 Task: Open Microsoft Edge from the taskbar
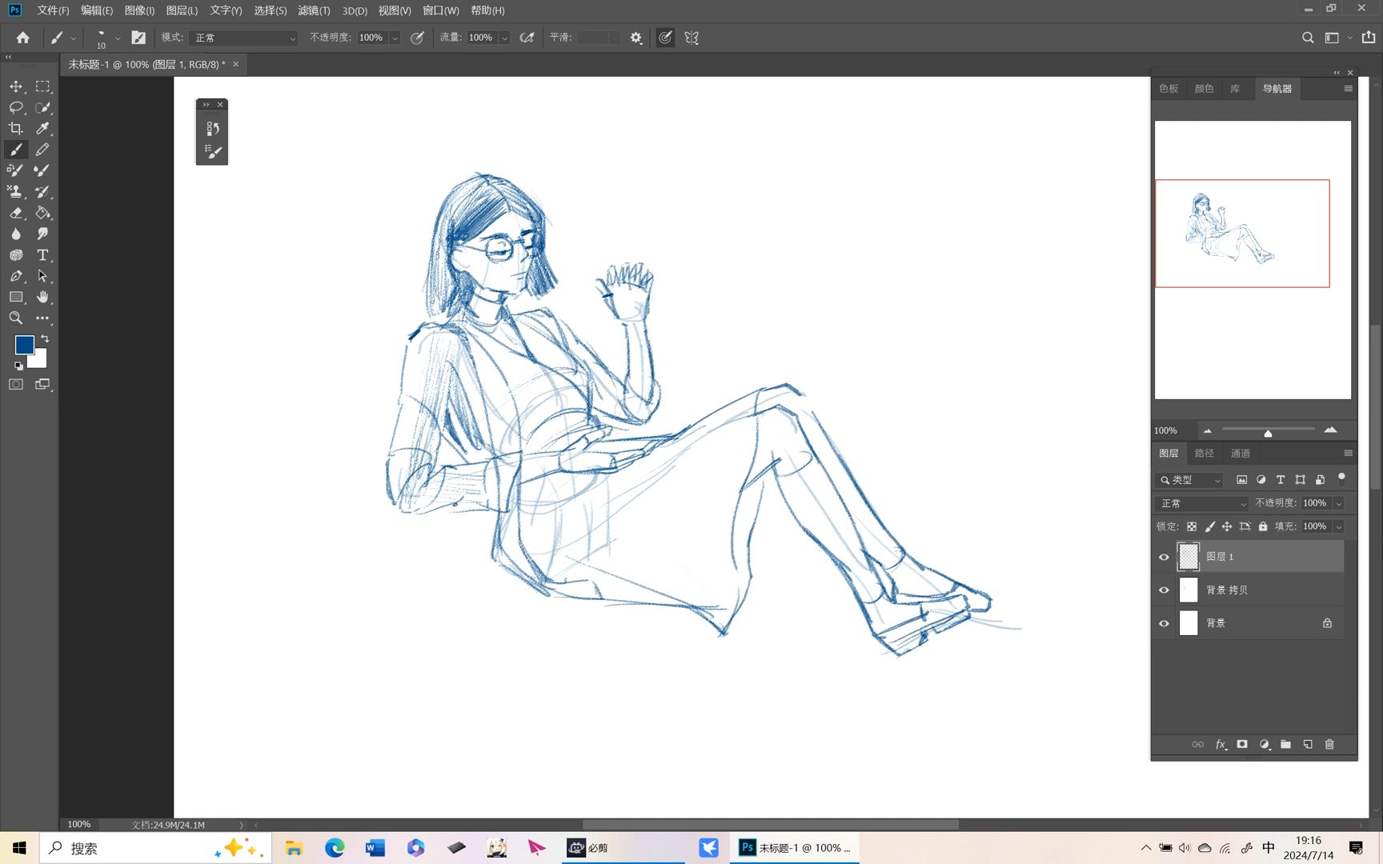click(335, 848)
